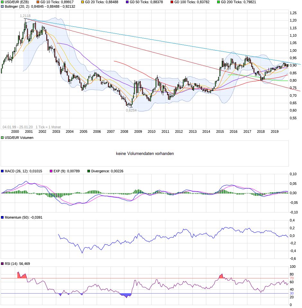Toggle the USD/EUR Volumen legend square
The image size is (302, 308).
click(2, 138)
